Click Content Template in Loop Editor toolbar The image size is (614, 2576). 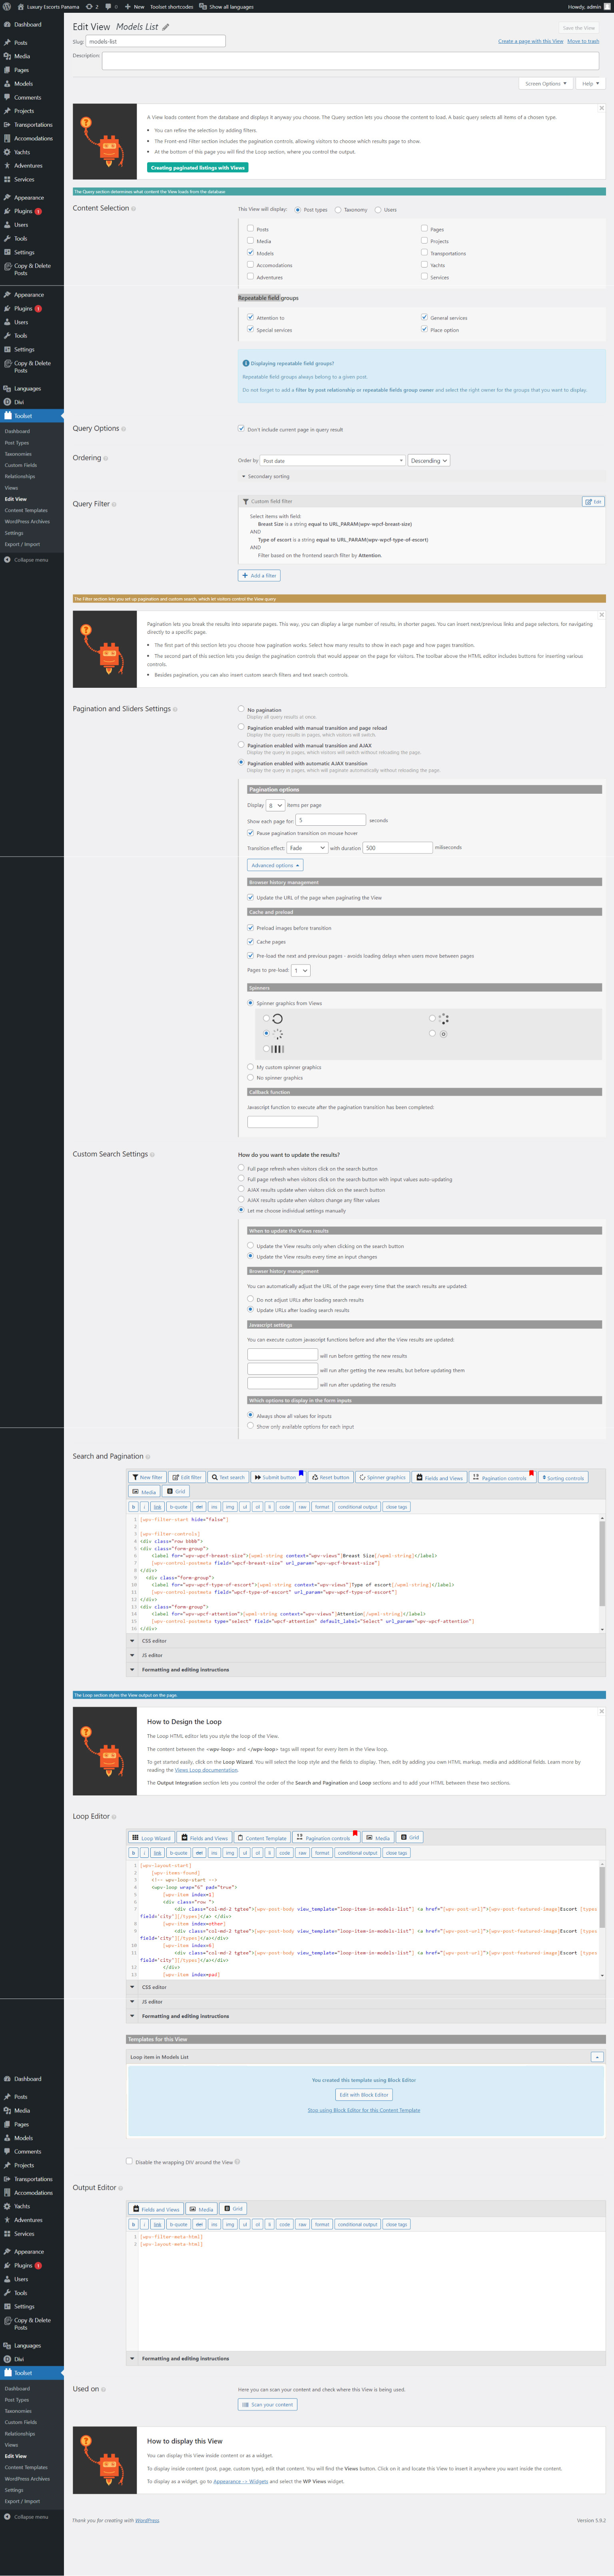[262, 1838]
